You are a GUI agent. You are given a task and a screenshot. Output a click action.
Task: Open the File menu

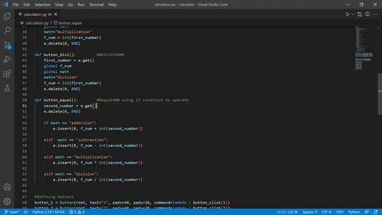click(x=16, y=5)
